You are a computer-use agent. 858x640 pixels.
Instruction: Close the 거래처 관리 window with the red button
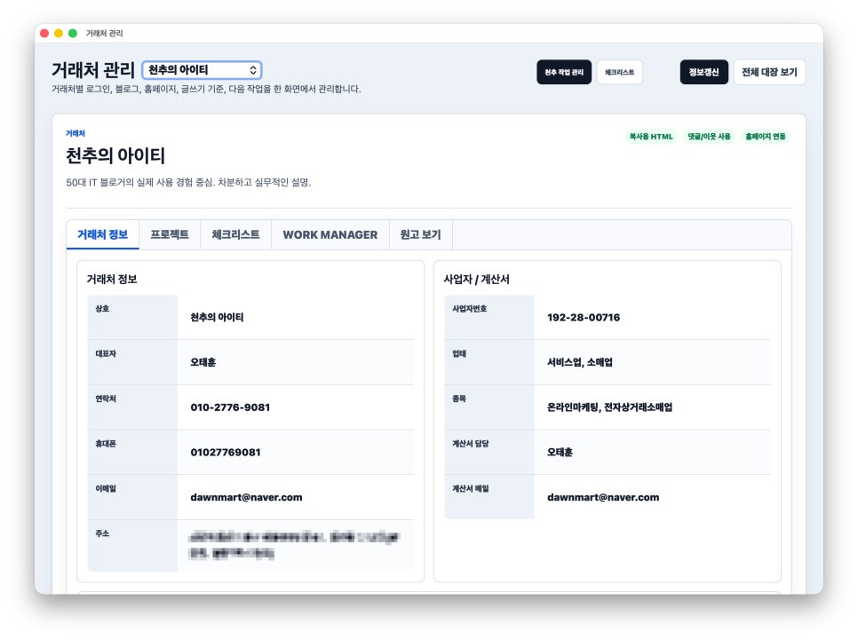point(44,34)
